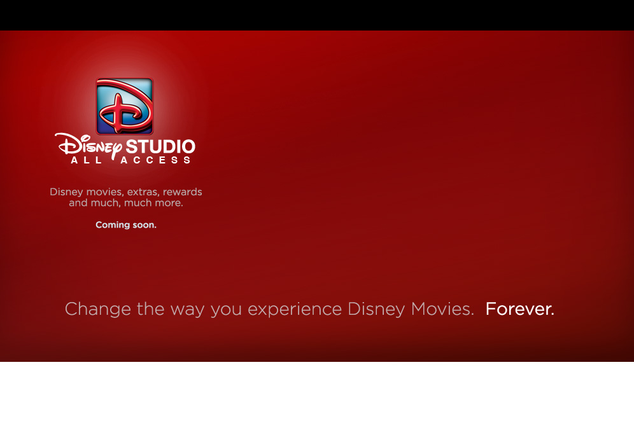Viewport: 634px width, 442px height.
Task: Click the Disney D app icon
Action: click(x=125, y=106)
